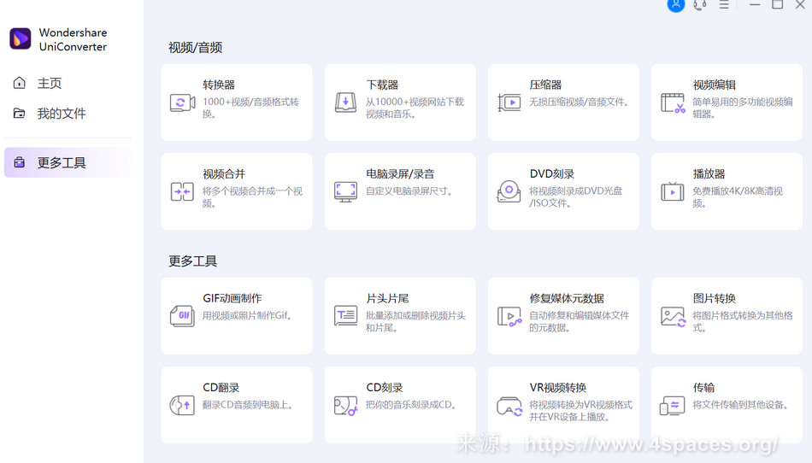Click the customer support headset icon
Screen dimensions: 812x463
(x=700, y=5)
